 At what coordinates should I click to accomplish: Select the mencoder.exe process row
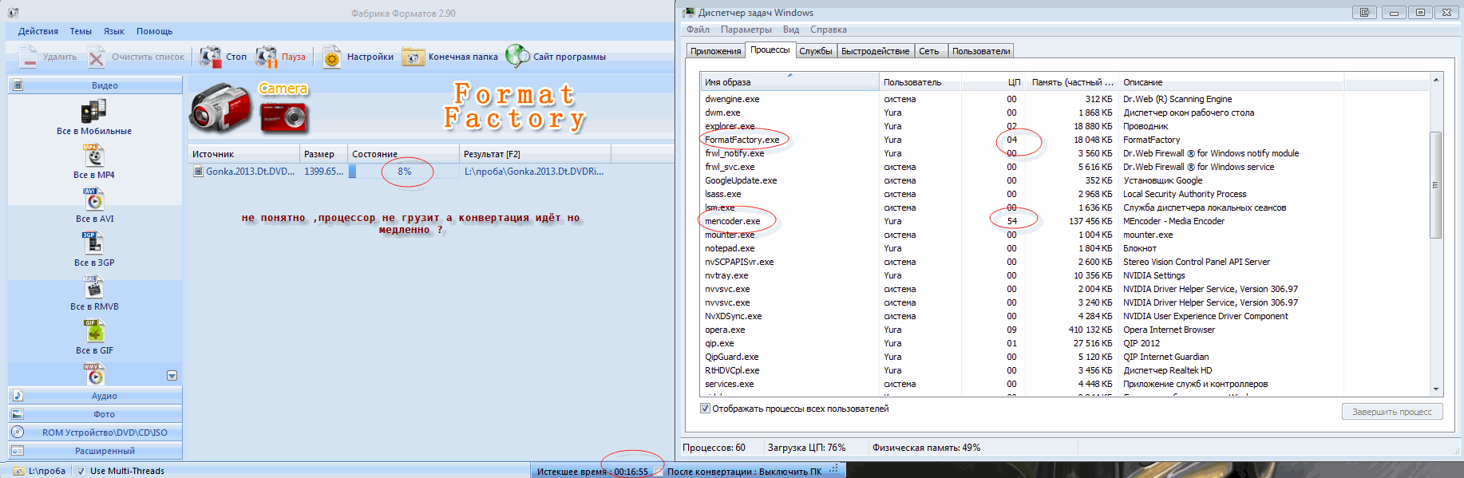(1066, 221)
